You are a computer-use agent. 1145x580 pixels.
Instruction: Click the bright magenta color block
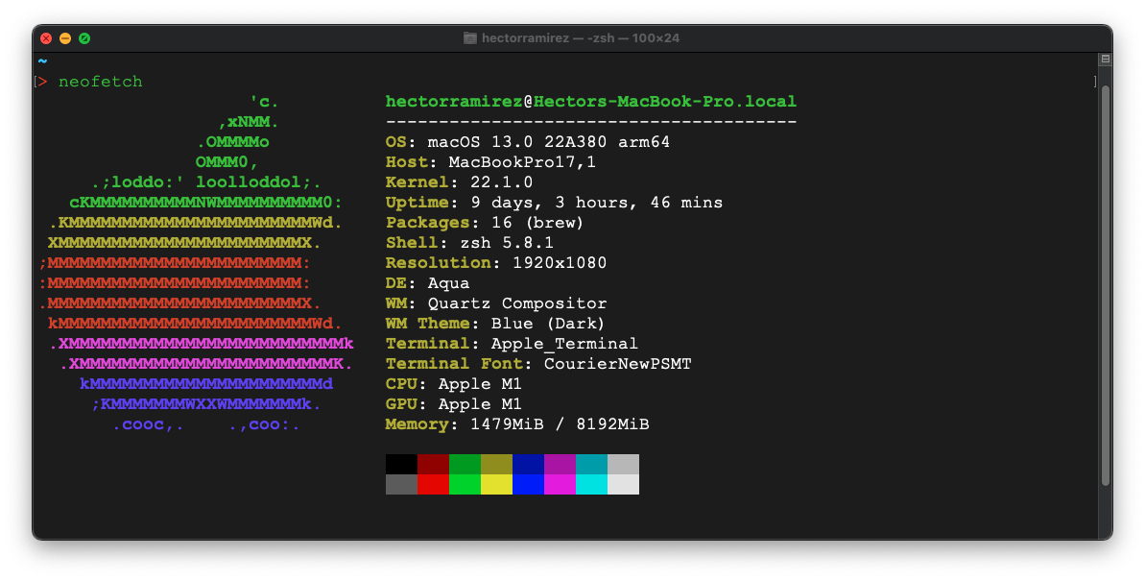tap(561, 484)
